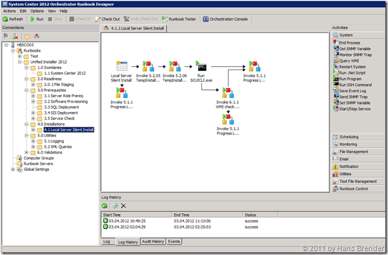The height and width of the screenshot is (255, 388).
Task: Click the Monitor SNMP Trap activity
Action: 352,55
